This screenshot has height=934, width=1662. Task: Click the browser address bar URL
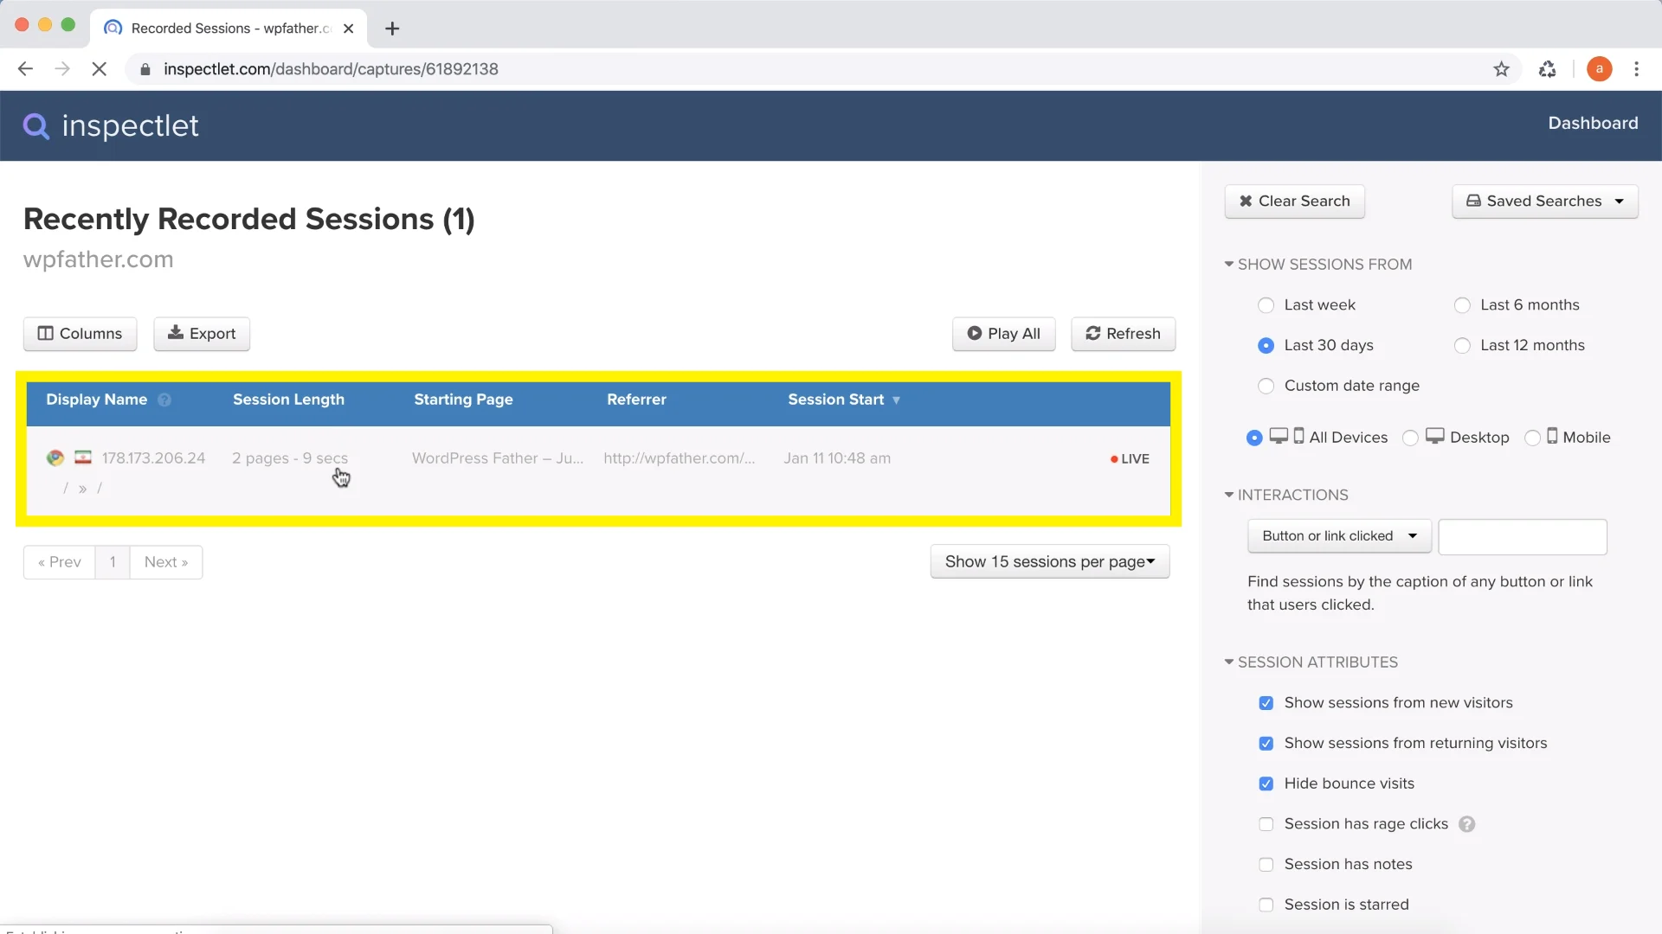tap(331, 69)
